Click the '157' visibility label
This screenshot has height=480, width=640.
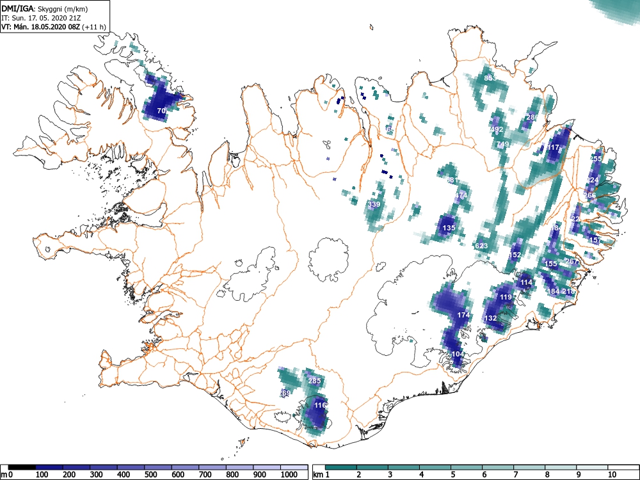pos(595,240)
